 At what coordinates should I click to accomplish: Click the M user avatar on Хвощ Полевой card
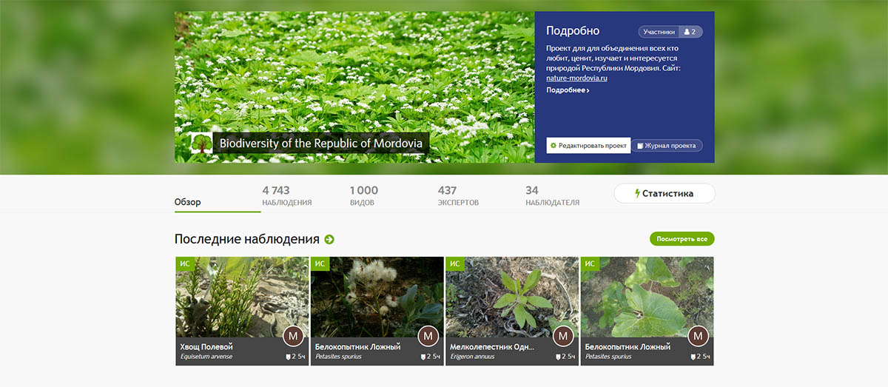coord(293,337)
